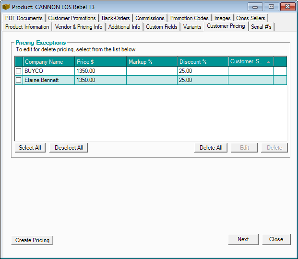The image size is (298, 259).
Task: Click the Delete All button
Action: coord(211,148)
